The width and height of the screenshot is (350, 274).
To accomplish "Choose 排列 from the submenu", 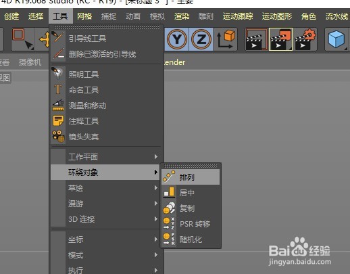I will (191, 177).
